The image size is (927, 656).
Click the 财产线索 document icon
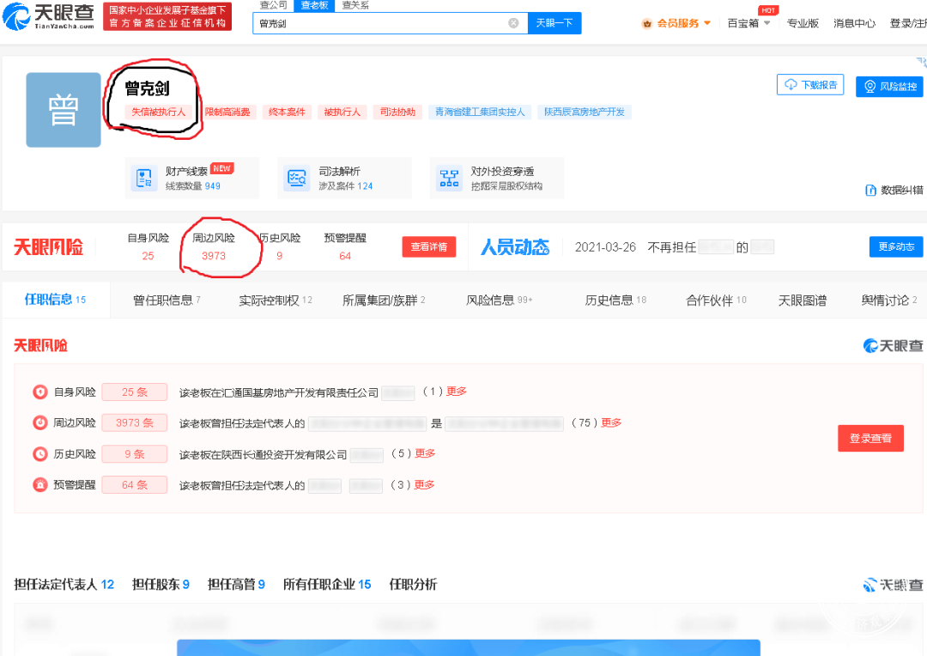[x=143, y=178]
